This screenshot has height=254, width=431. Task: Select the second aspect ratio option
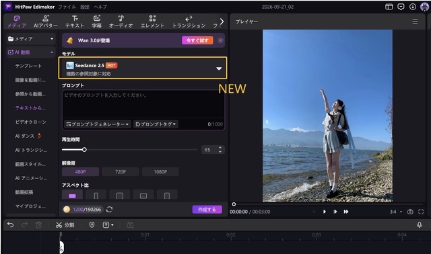point(96,194)
